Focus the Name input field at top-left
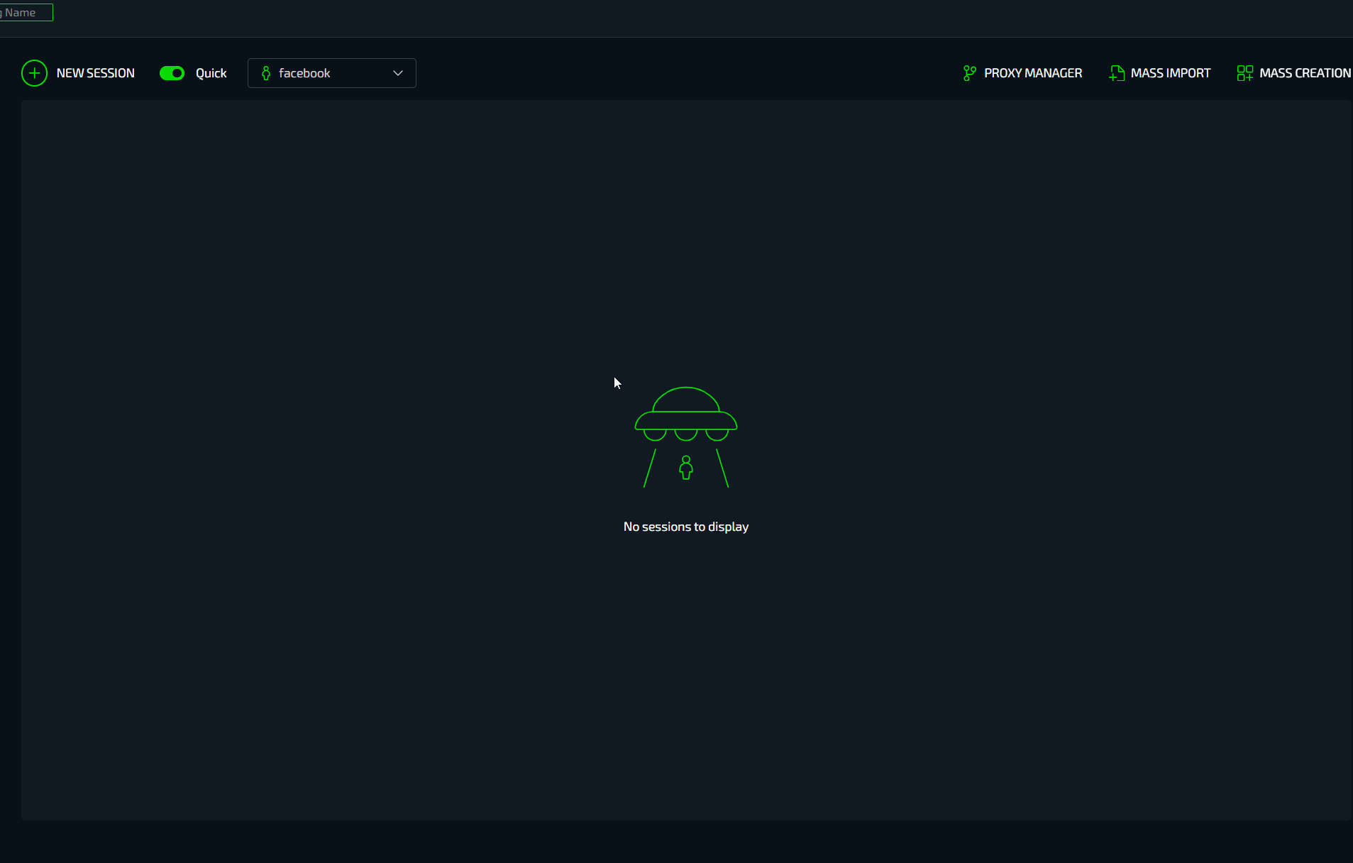This screenshot has height=863, width=1353. click(x=26, y=12)
